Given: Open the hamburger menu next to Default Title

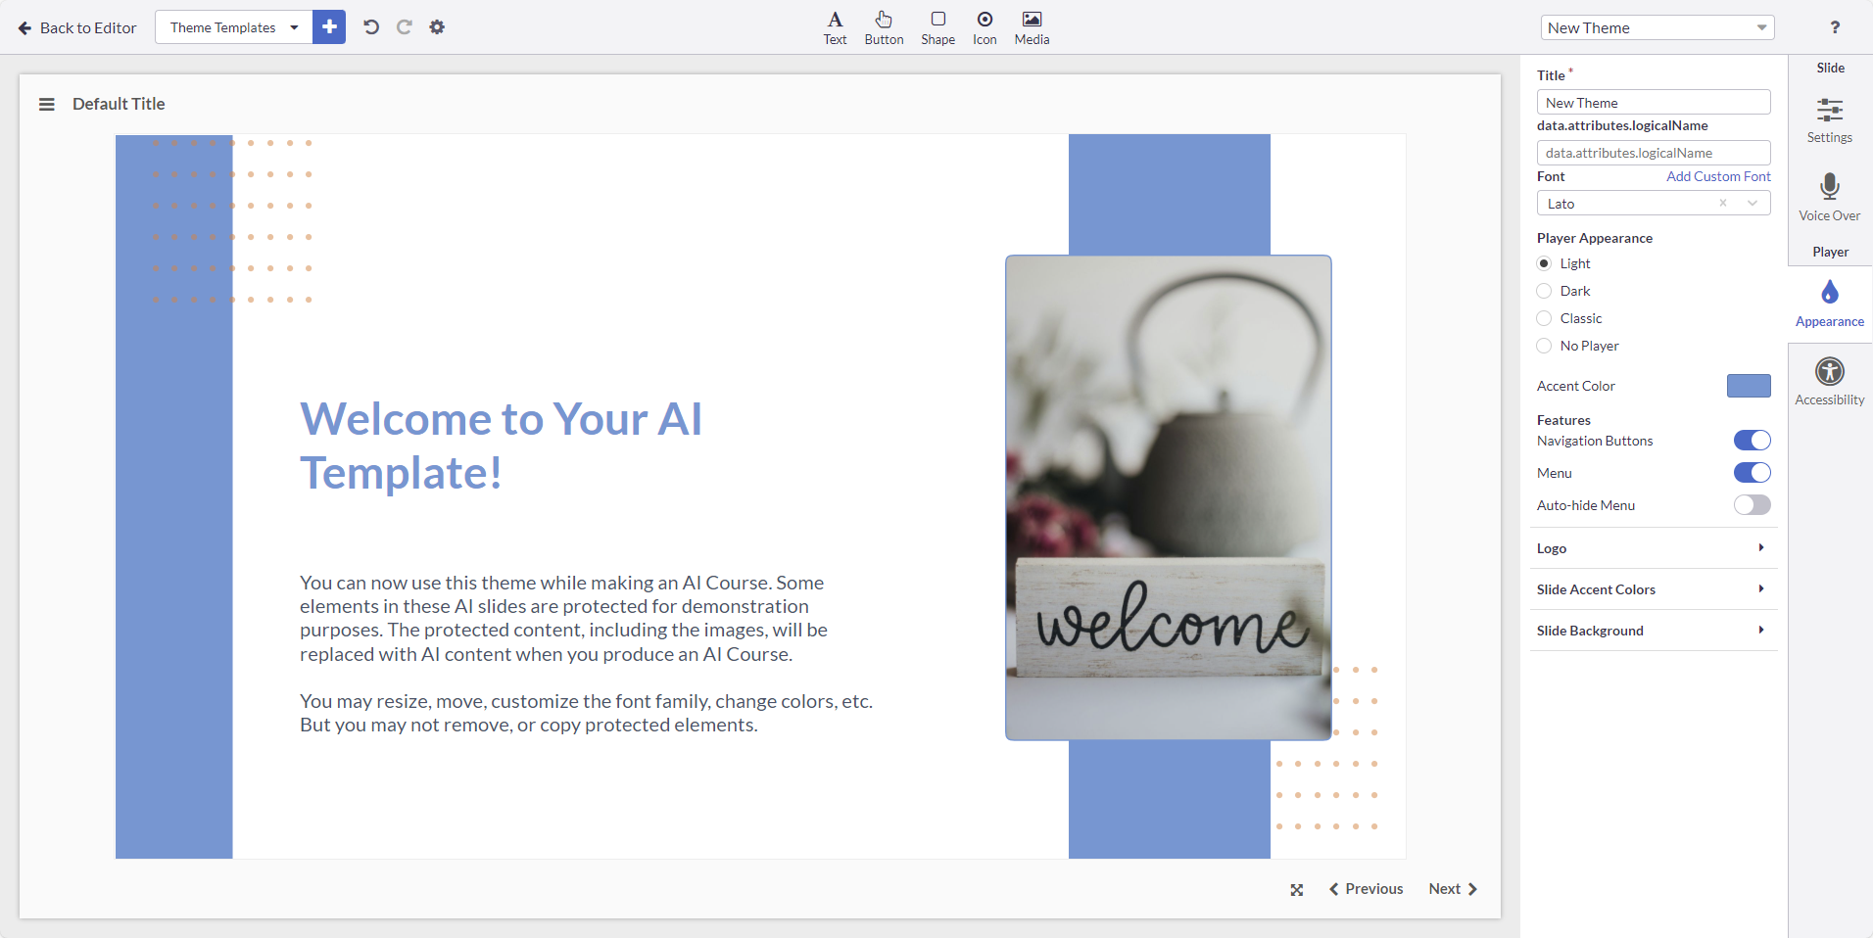Looking at the screenshot, I should pyautogui.click(x=46, y=103).
